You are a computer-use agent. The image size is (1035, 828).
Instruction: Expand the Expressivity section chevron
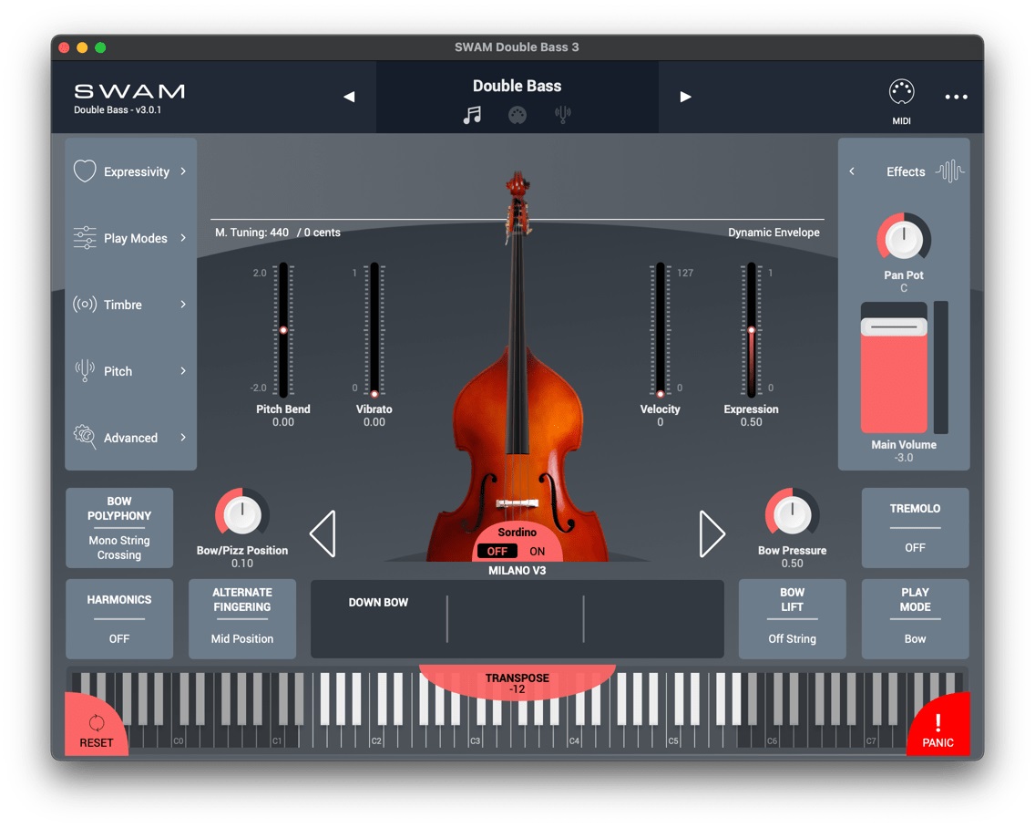click(183, 171)
